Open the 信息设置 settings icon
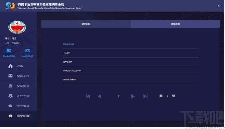Screen dimensions: 225x129 point(27,51)
